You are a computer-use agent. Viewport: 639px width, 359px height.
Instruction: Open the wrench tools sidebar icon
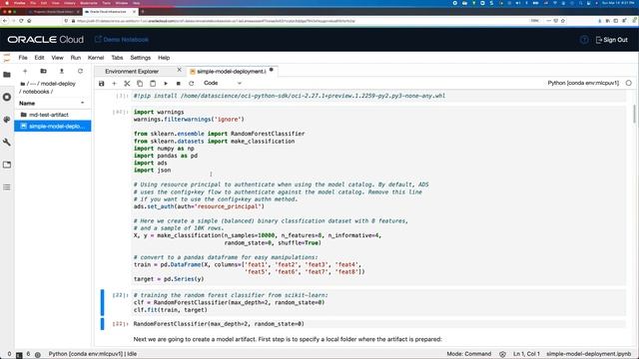7,142
